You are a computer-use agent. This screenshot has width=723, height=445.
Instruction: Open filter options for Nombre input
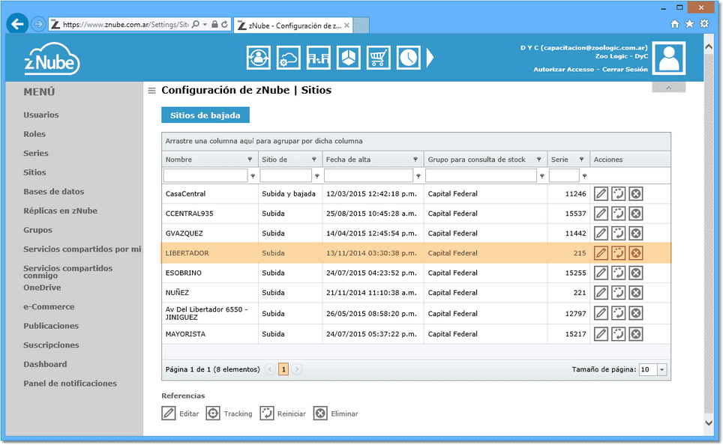click(x=253, y=176)
